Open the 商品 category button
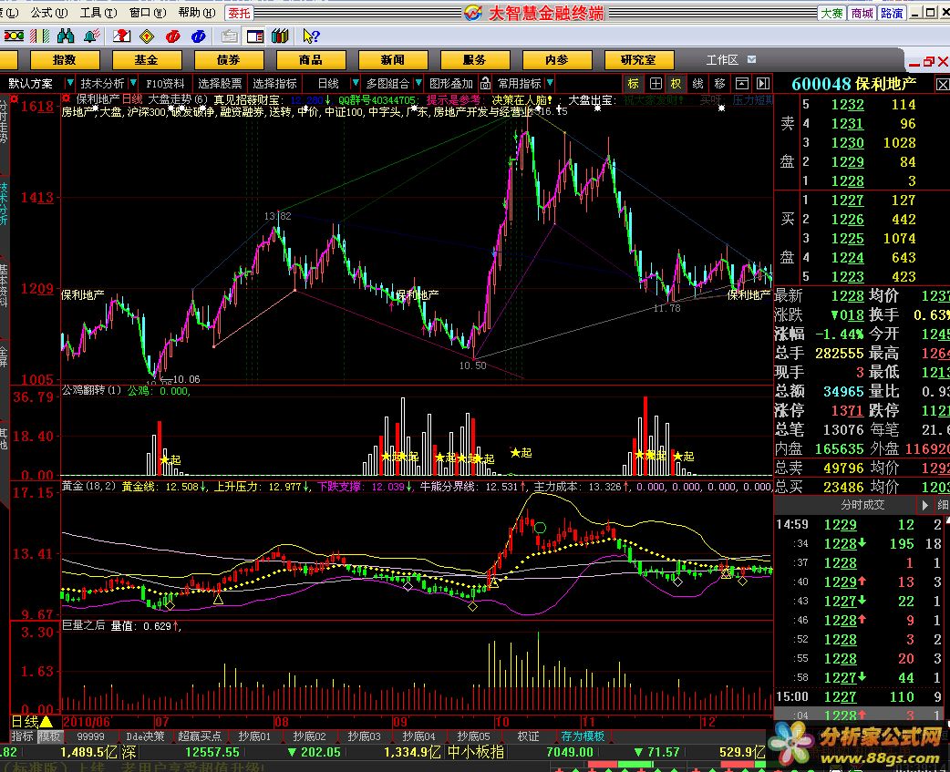The image size is (950, 772). [x=310, y=59]
